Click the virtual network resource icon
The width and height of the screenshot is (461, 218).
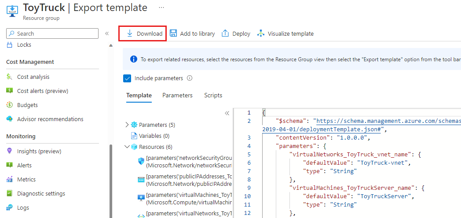point(141,216)
